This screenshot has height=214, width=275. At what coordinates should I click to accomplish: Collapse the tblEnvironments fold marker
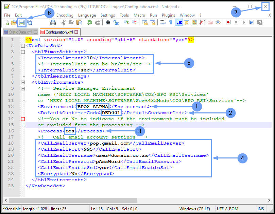pos(23,82)
